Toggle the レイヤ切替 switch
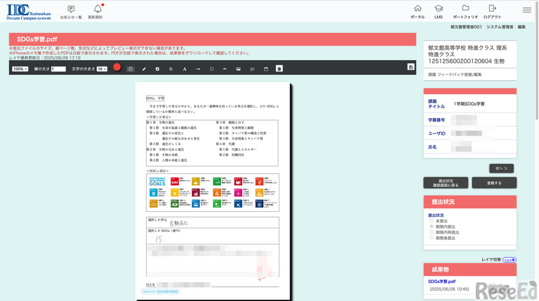Screen dimensions: 539x301 pyautogui.click(x=510, y=260)
